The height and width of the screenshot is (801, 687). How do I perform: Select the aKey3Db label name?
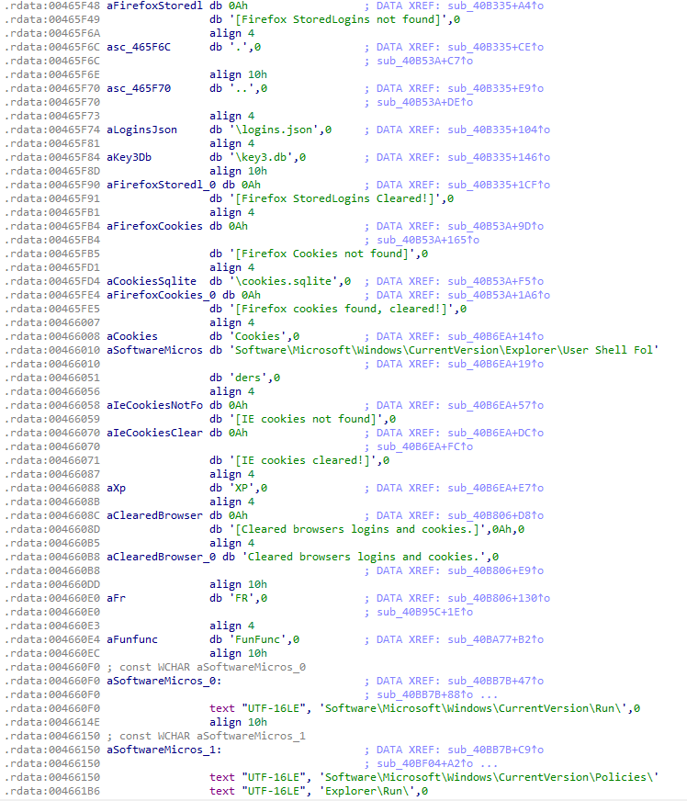tap(130, 157)
